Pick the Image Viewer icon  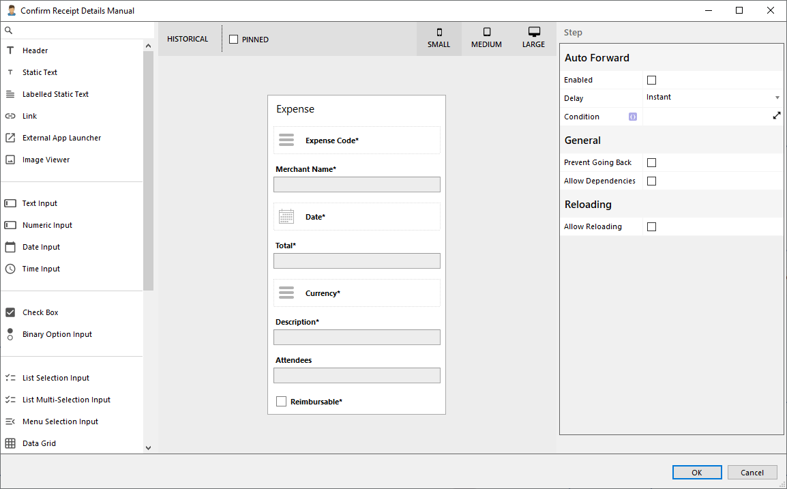point(10,160)
